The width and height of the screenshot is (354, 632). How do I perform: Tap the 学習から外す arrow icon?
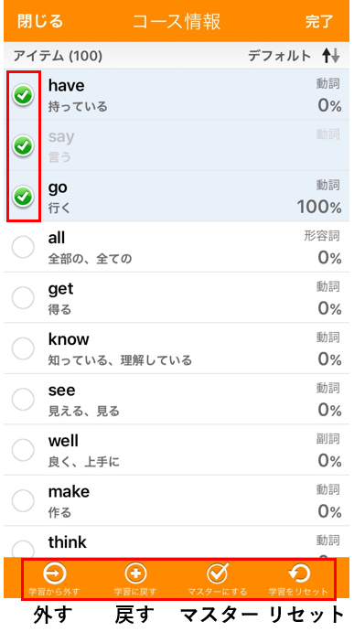[x=55, y=573]
